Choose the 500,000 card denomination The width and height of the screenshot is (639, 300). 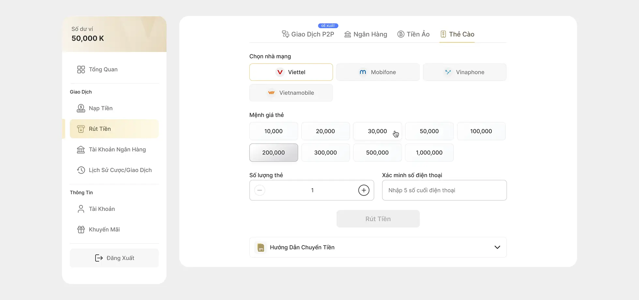coord(377,153)
